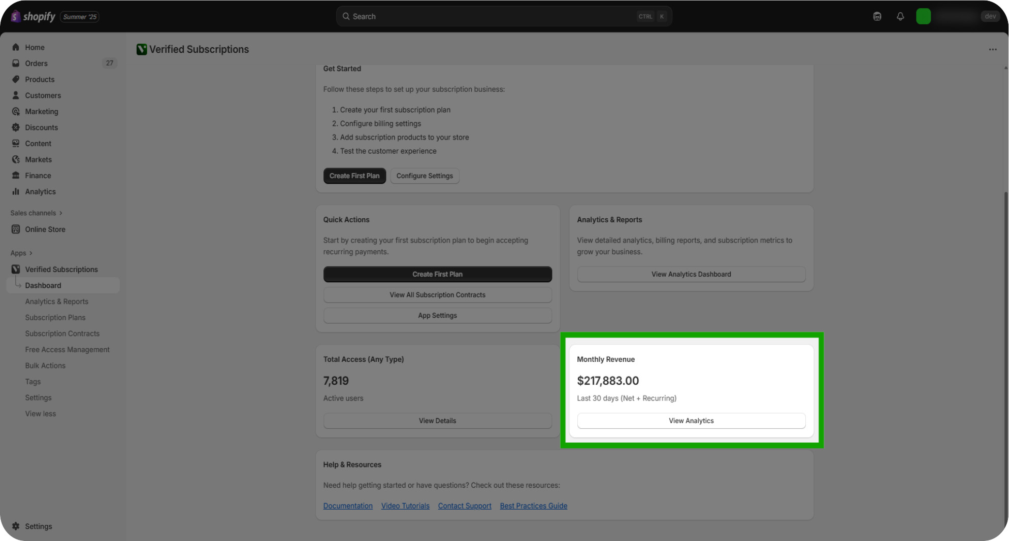Open the Contact Support link
Image resolution: width=1009 pixels, height=541 pixels.
point(465,506)
